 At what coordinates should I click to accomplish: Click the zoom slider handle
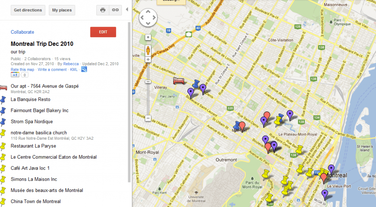tap(148, 82)
